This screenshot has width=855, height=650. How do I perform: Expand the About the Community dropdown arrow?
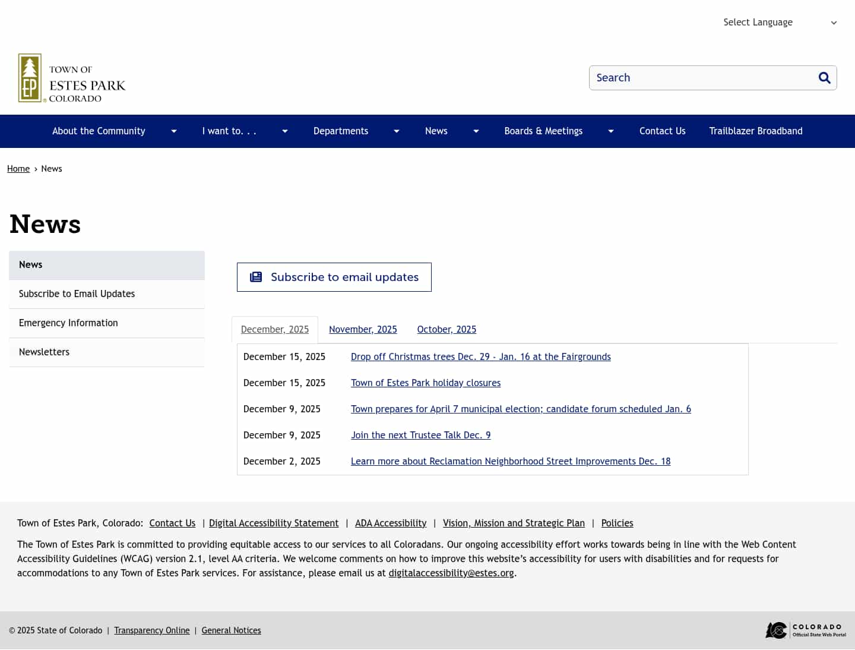[173, 131]
